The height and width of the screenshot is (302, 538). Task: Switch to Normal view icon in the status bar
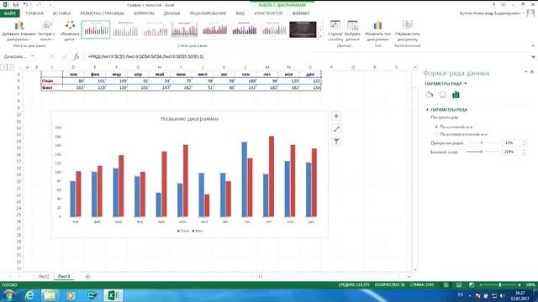[x=446, y=285]
